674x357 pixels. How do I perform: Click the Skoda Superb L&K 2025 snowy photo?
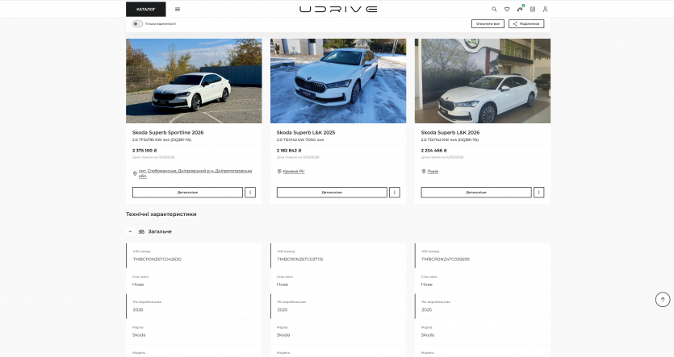click(337, 81)
